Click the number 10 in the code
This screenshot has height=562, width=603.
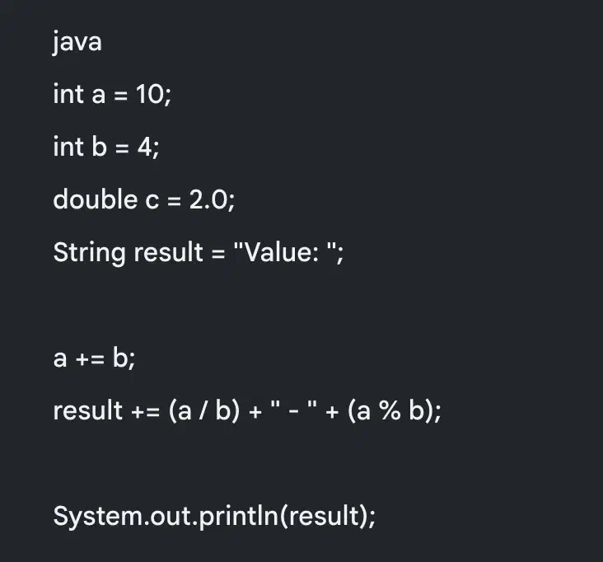(150, 94)
